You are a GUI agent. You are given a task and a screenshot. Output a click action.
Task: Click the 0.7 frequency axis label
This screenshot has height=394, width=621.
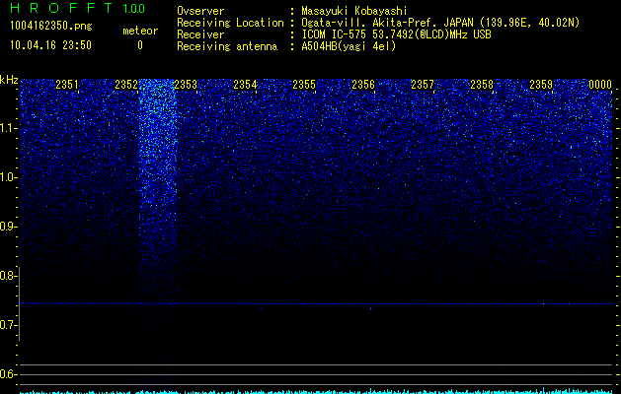[7, 325]
